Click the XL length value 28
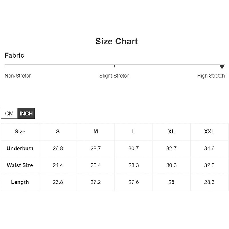The width and height of the screenshot is (229, 229). click(171, 182)
